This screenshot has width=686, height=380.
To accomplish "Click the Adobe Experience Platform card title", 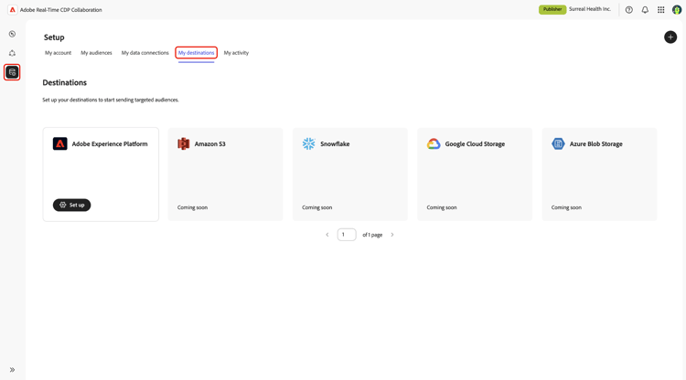I will pos(110,143).
